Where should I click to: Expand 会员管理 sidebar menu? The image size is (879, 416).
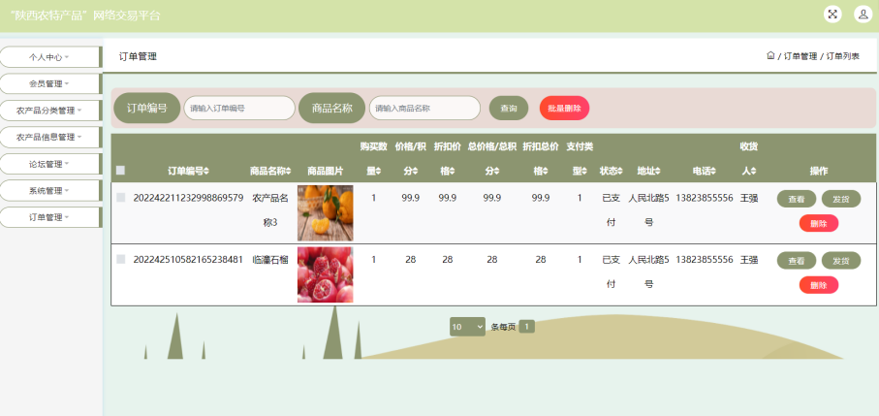tap(49, 83)
